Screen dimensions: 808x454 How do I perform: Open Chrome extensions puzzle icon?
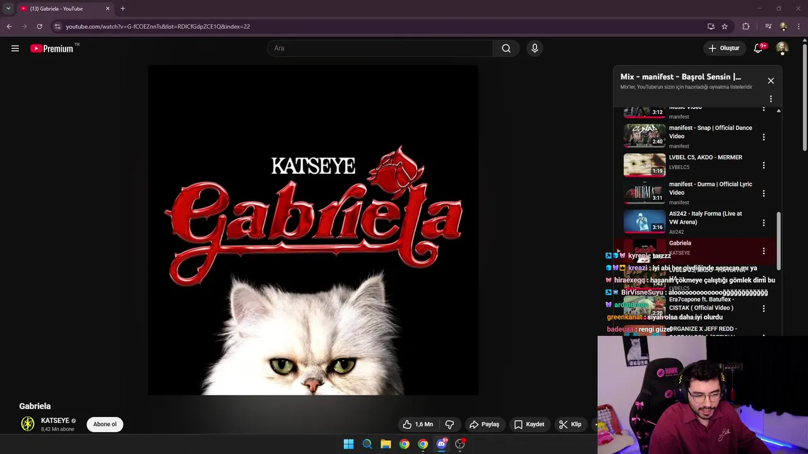(x=746, y=26)
